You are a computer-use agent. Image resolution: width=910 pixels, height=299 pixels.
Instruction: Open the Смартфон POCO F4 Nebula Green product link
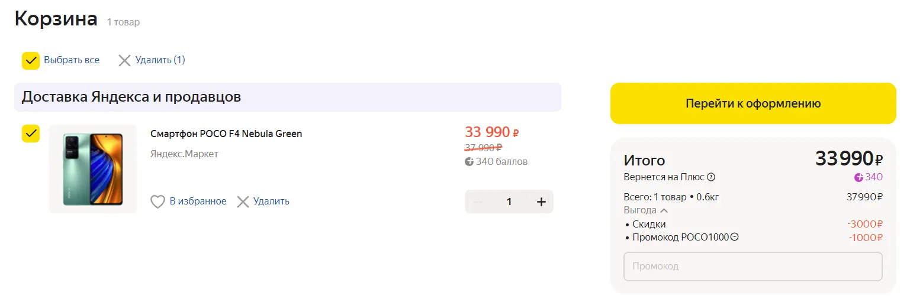226,134
